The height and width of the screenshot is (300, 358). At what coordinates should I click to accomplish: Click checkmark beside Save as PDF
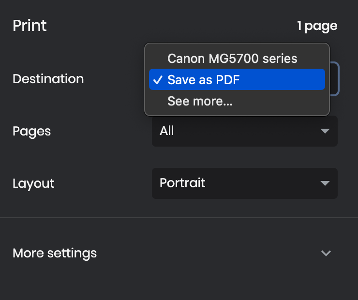158,80
